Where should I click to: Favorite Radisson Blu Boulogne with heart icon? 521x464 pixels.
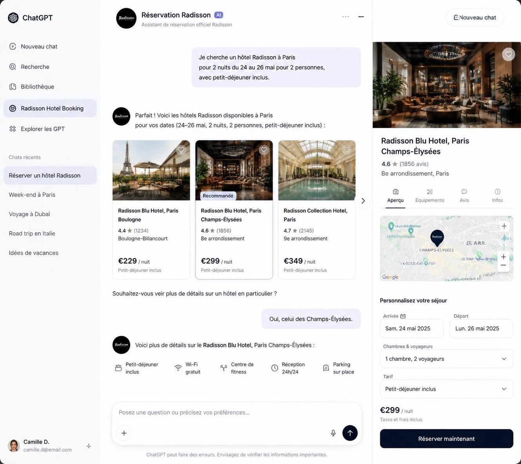click(x=181, y=149)
